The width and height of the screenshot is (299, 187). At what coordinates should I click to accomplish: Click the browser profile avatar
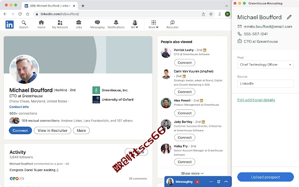click(228, 14)
